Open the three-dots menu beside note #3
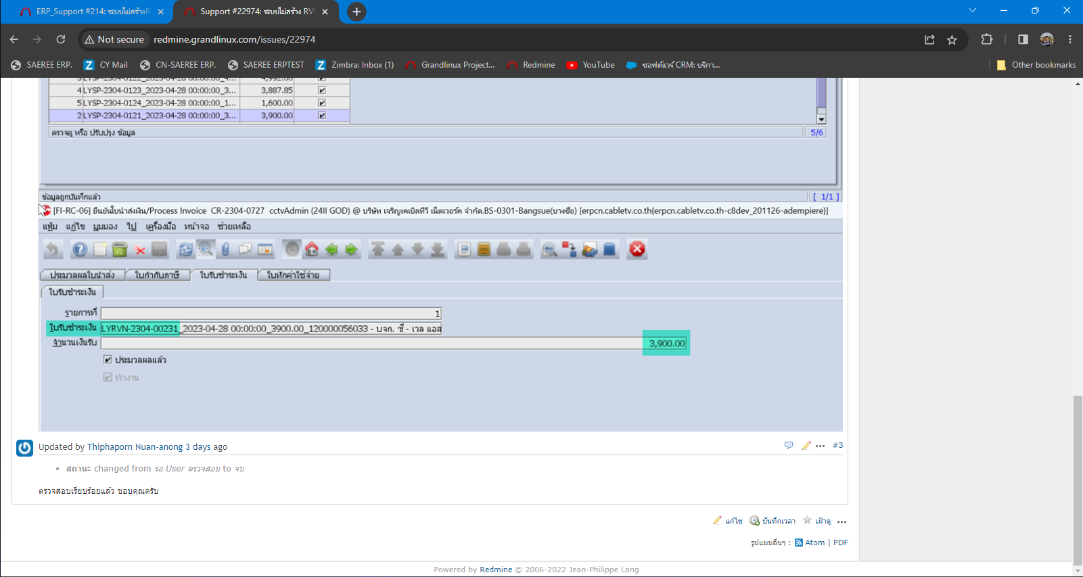Screen dimensions: 1083x577 coord(821,446)
